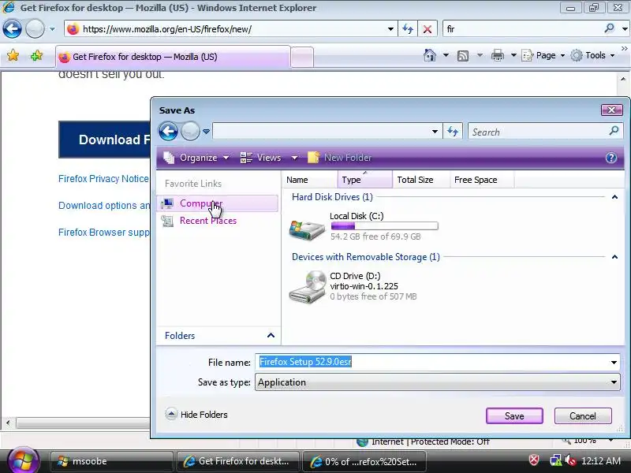
Task: Open the Page menu in IE
Action: tap(543, 55)
